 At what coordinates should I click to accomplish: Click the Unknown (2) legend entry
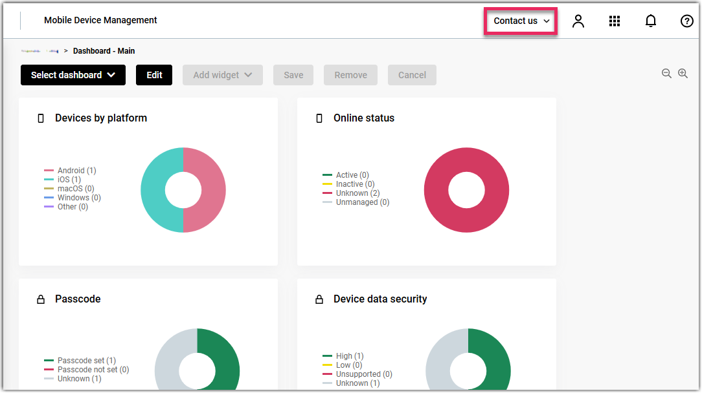[352, 193]
